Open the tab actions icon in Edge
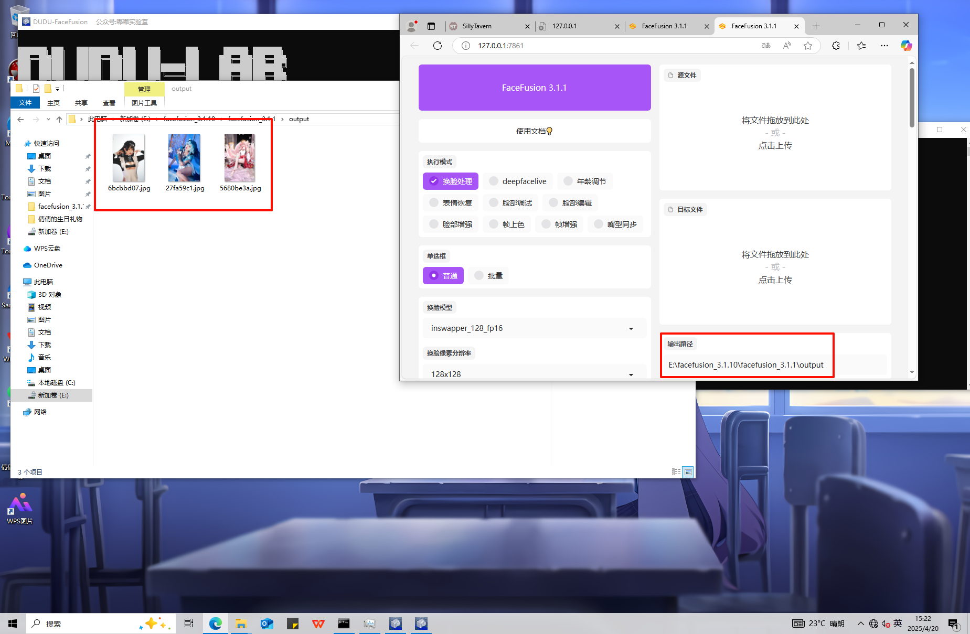Screen dimensions: 970x634 [431, 26]
